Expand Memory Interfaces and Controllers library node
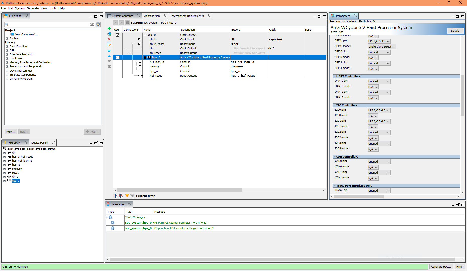Screen dimensions: 467x271 coord(7,62)
